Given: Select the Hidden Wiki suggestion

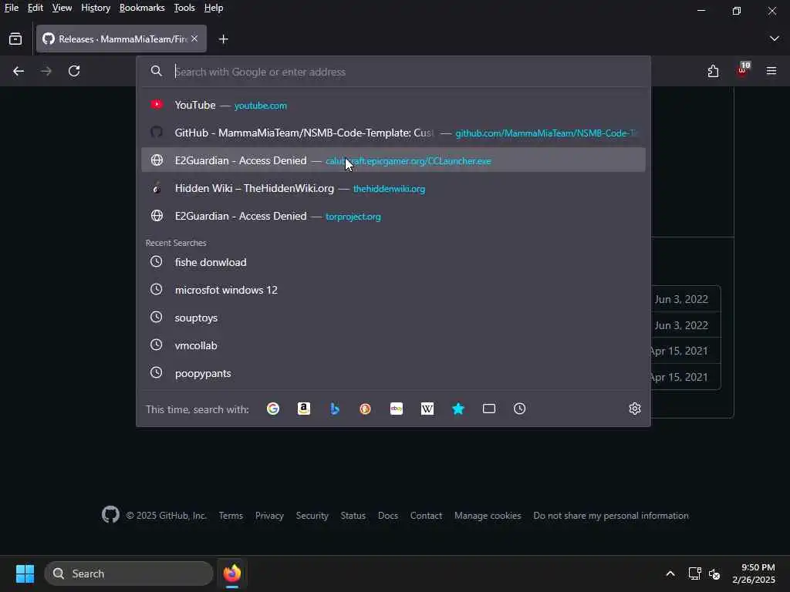Looking at the screenshot, I should pos(393,188).
